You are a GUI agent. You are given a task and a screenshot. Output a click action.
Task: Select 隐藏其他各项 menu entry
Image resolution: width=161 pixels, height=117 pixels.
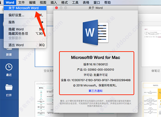click(x=25, y=34)
